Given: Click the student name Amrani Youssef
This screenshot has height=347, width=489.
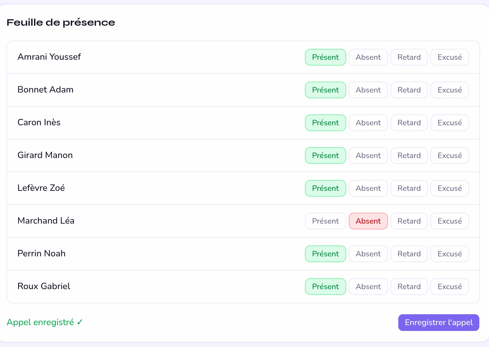Looking at the screenshot, I should click(49, 57).
